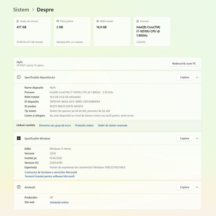This screenshot has width=216, height=216.
Task: Click the Pachet de experiențe de caracteristici value
Action: click(88, 167)
